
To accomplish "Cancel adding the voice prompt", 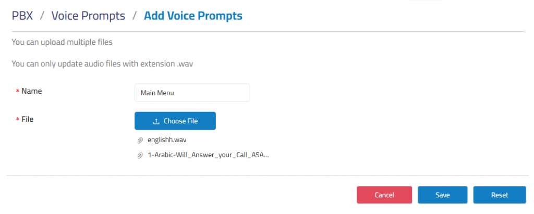I will 384,195.
